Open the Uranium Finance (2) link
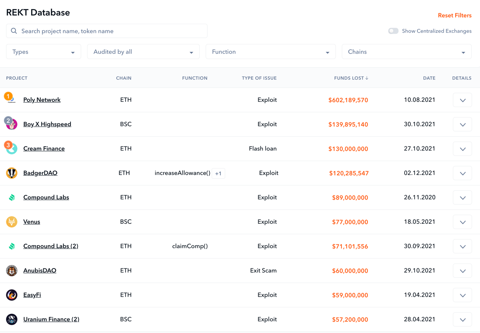 [x=51, y=319]
